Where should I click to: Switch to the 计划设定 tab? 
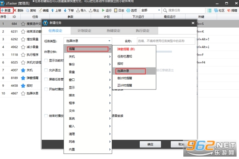84,31
